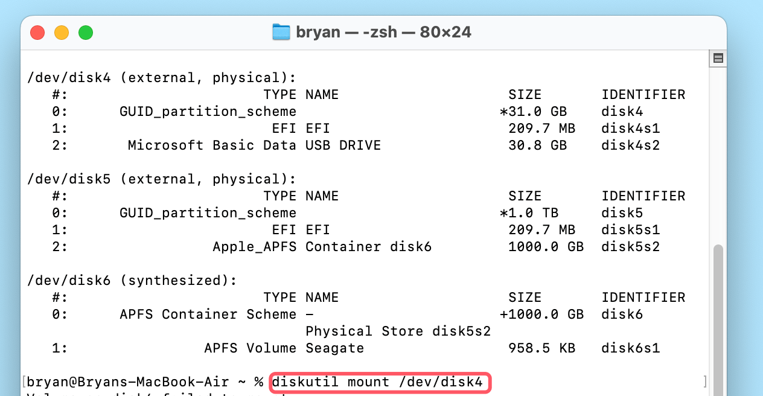Click the Seagate APFS Volume entry
Image resolution: width=763 pixels, height=396 pixels.
334,348
